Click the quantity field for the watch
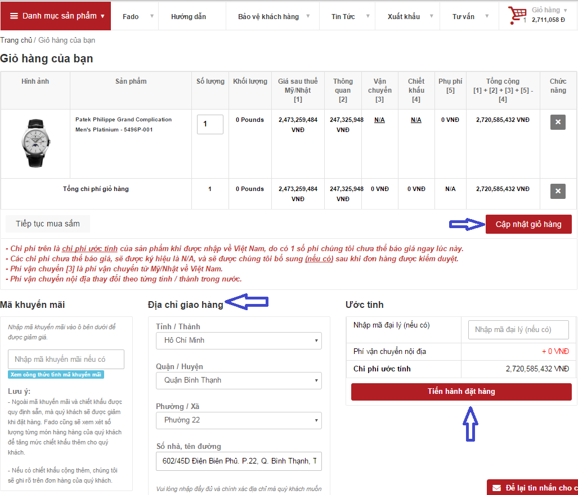Screen dimensions: 578x495 [x=210, y=124]
